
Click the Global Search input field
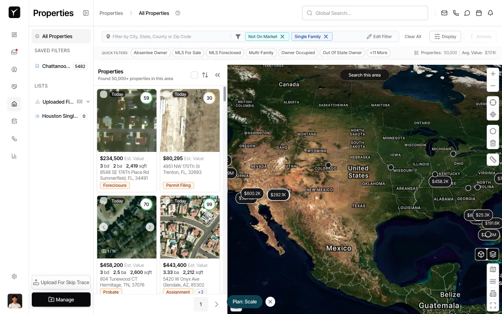[365, 13]
